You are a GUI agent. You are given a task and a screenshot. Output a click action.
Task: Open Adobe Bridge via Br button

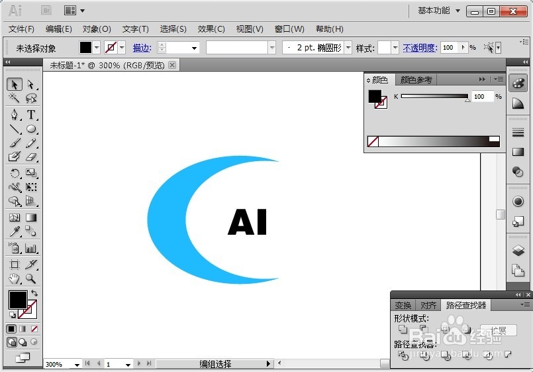[46, 11]
